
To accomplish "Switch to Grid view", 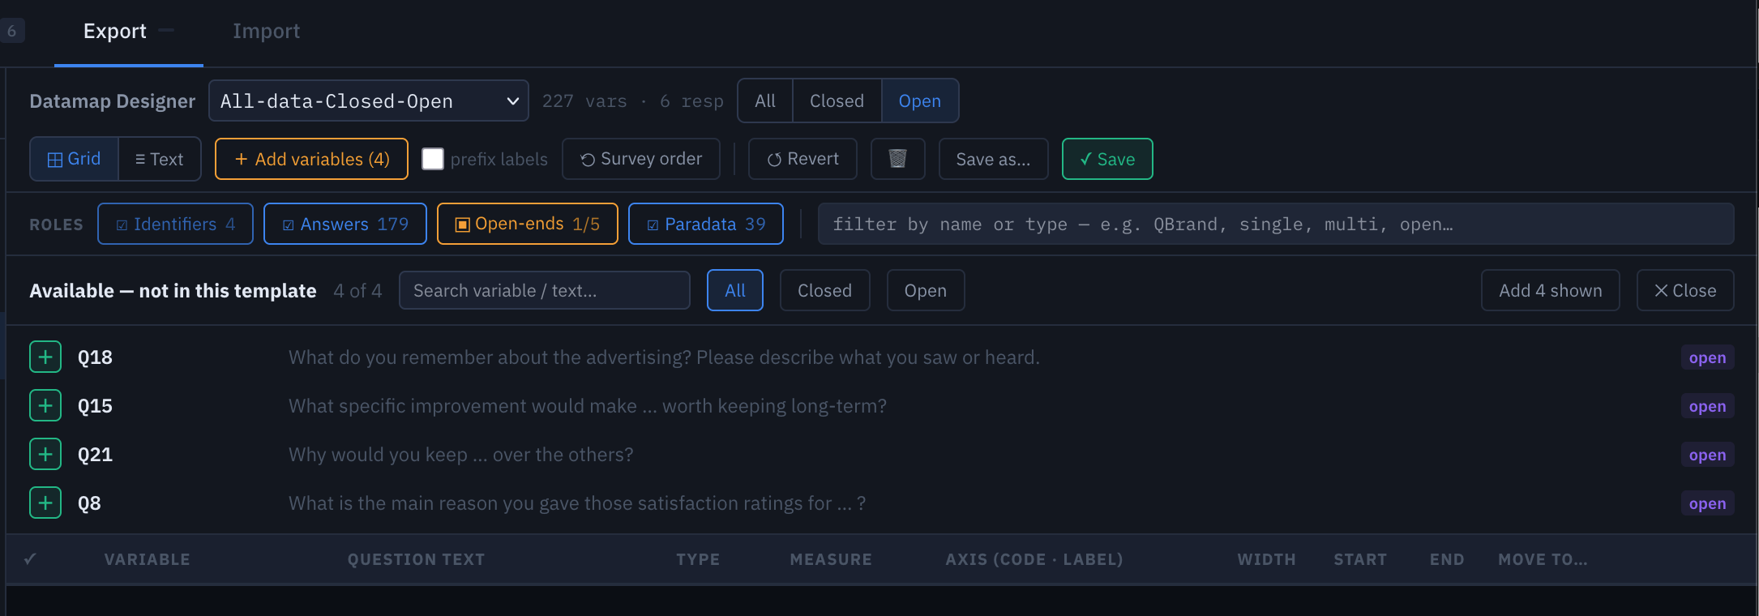I will 75,159.
